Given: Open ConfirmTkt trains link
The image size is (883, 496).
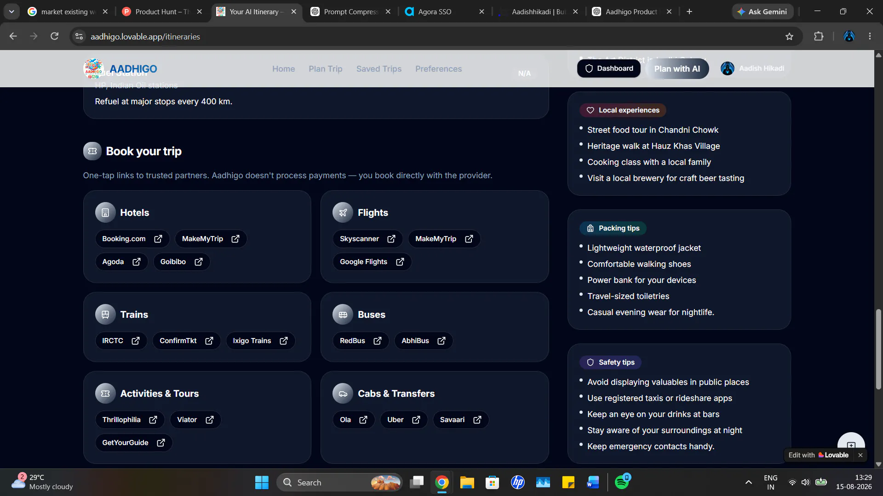Looking at the screenshot, I should click(186, 341).
